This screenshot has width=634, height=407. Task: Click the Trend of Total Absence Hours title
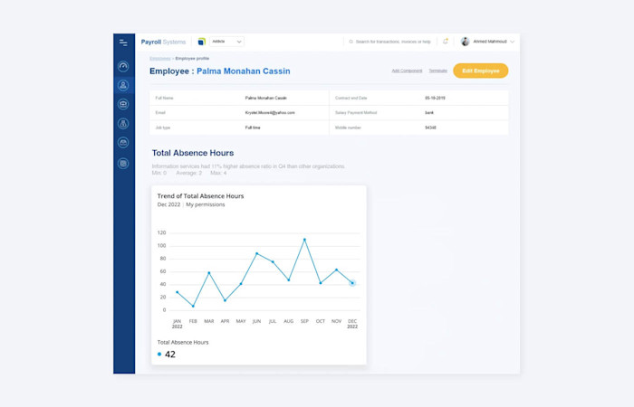pyautogui.click(x=200, y=196)
